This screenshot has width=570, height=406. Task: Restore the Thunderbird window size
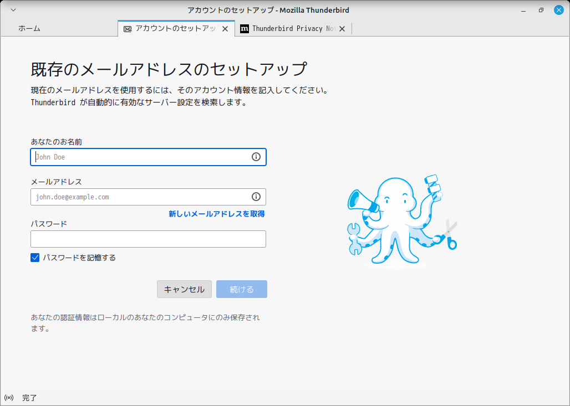[x=541, y=10]
